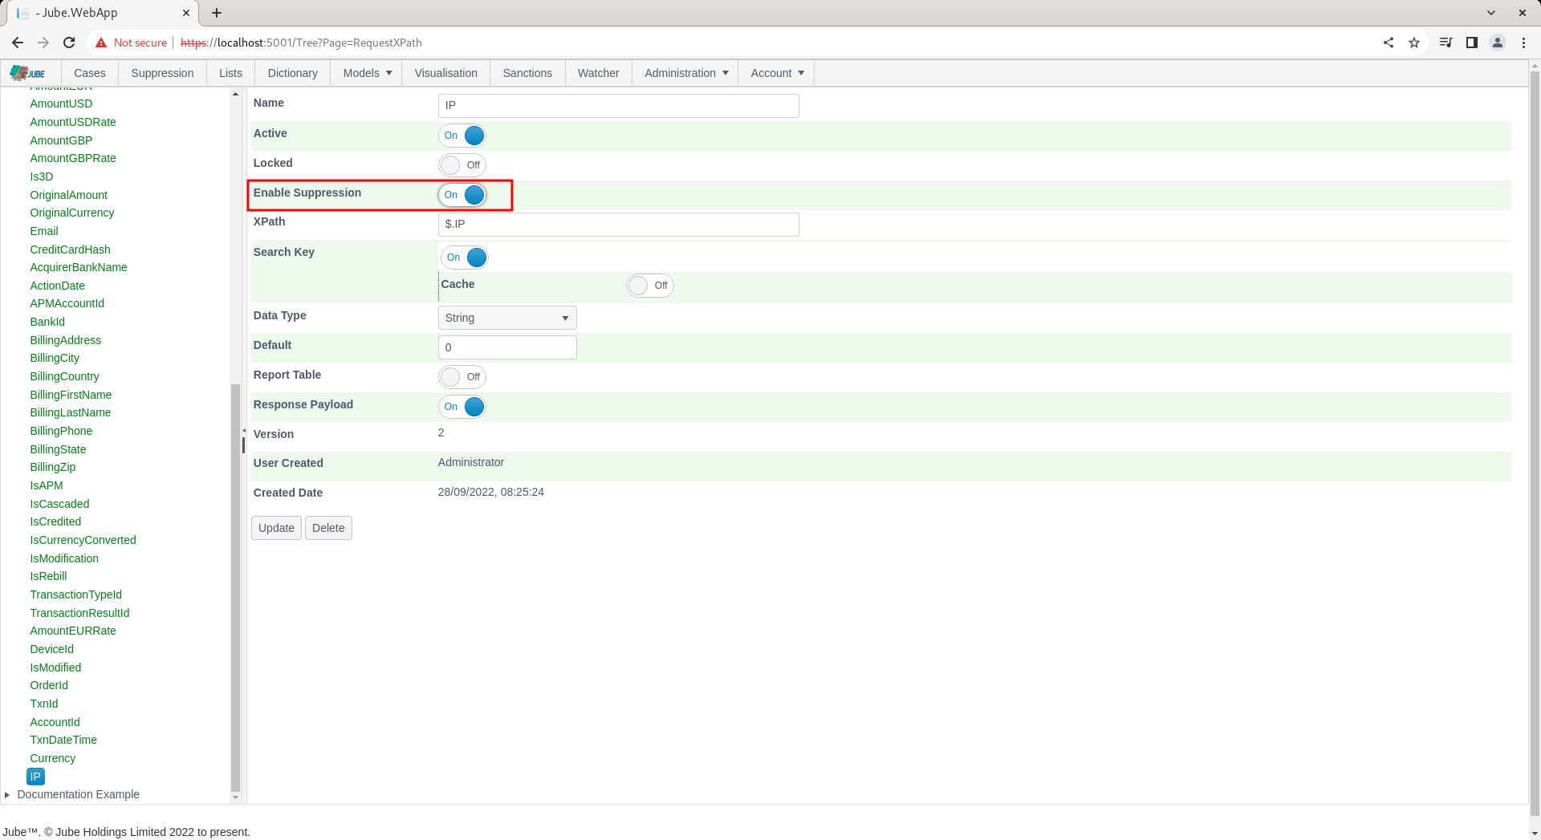Click the browser address bar URL
This screenshot has width=1541, height=840.
[x=301, y=43]
